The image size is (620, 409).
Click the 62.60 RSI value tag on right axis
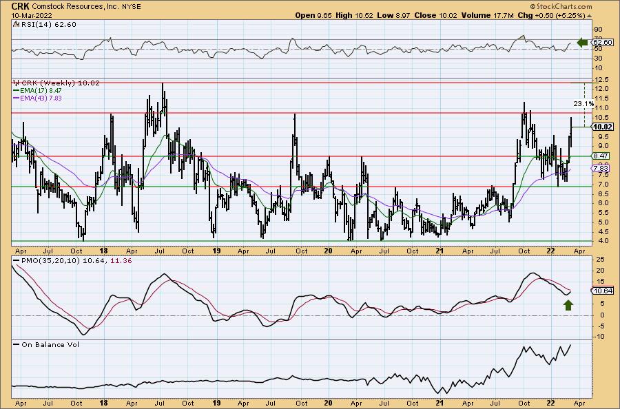[603, 42]
